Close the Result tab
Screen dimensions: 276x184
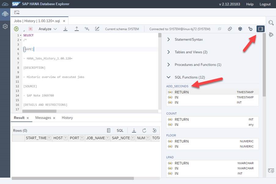pos(28,118)
